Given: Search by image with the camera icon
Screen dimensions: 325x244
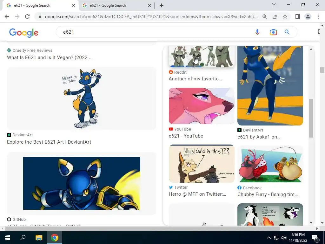Looking at the screenshot, I should 273,32.
